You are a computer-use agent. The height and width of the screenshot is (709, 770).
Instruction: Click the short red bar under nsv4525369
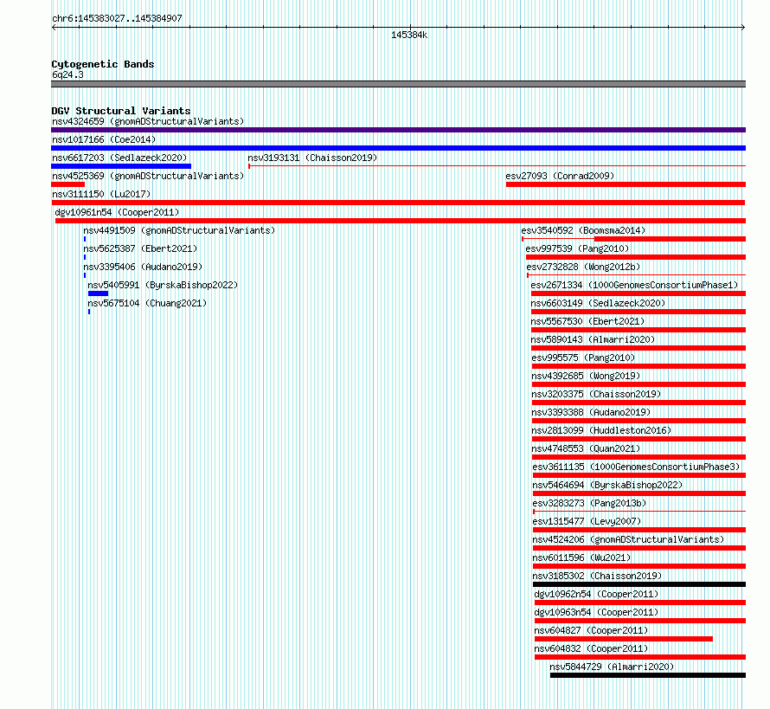(x=67, y=184)
